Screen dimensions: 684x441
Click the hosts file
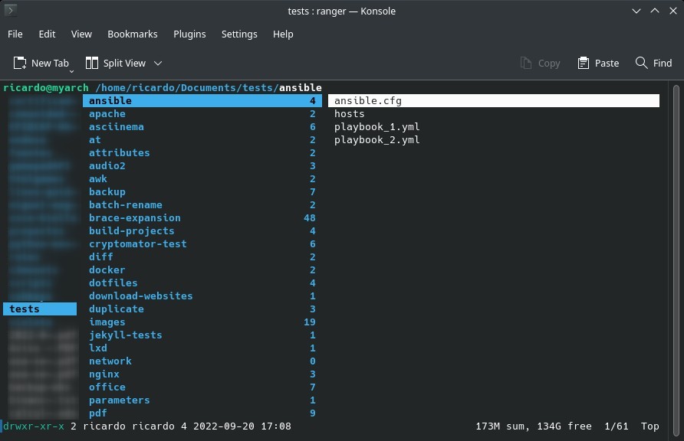[x=349, y=113]
